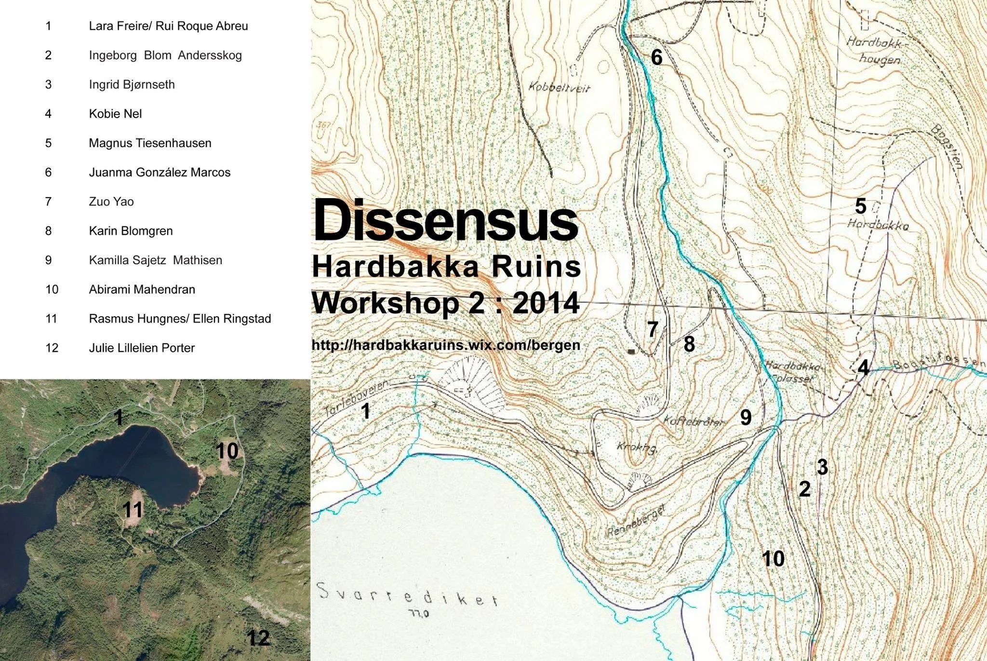
Task: Click map marker 2 on the topographic map
Action: tap(804, 489)
